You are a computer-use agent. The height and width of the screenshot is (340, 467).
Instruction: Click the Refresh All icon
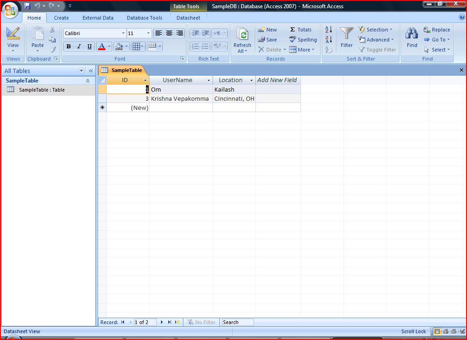coord(243,33)
